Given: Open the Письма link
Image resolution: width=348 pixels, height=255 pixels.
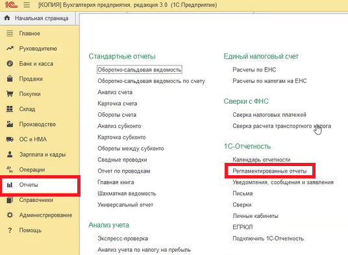Looking at the screenshot, I should (x=243, y=193).
